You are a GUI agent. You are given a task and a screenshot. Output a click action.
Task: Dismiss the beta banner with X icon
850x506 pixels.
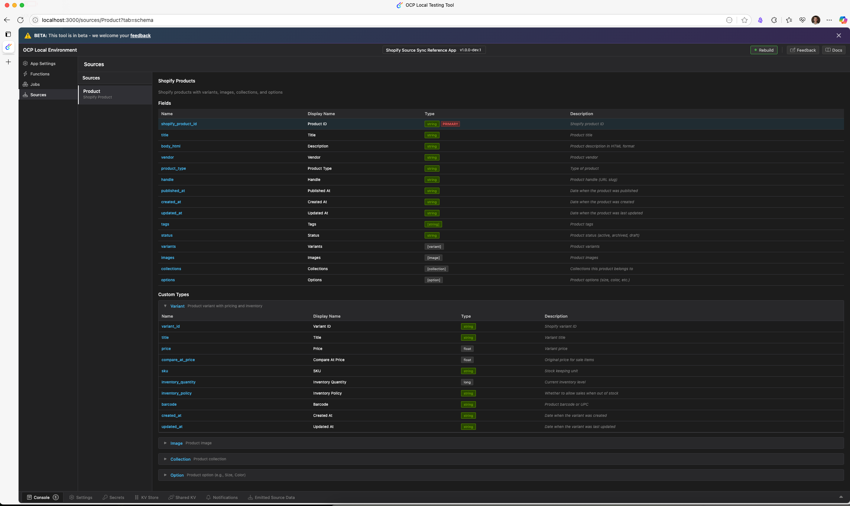(x=838, y=36)
